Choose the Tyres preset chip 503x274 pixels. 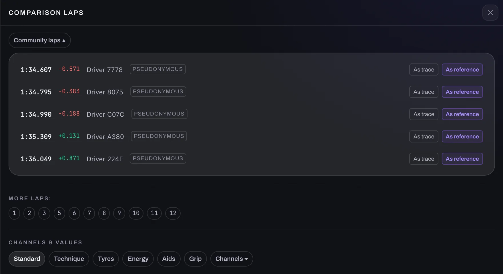[106, 259]
